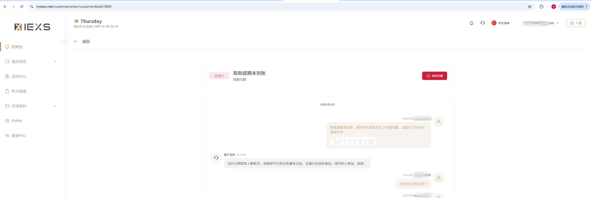The image size is (591, 198).
Task: Click the user avatar for the 15:56:54 message
Action: click(439, 122)
